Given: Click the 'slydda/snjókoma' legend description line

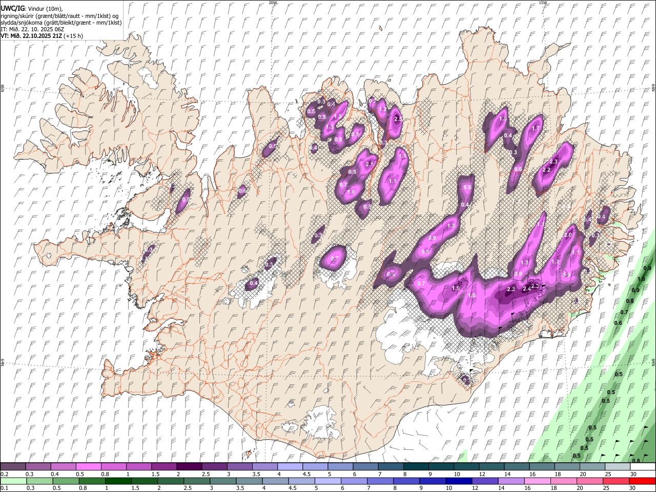Looking at the screenshot, I should point(61,23).
